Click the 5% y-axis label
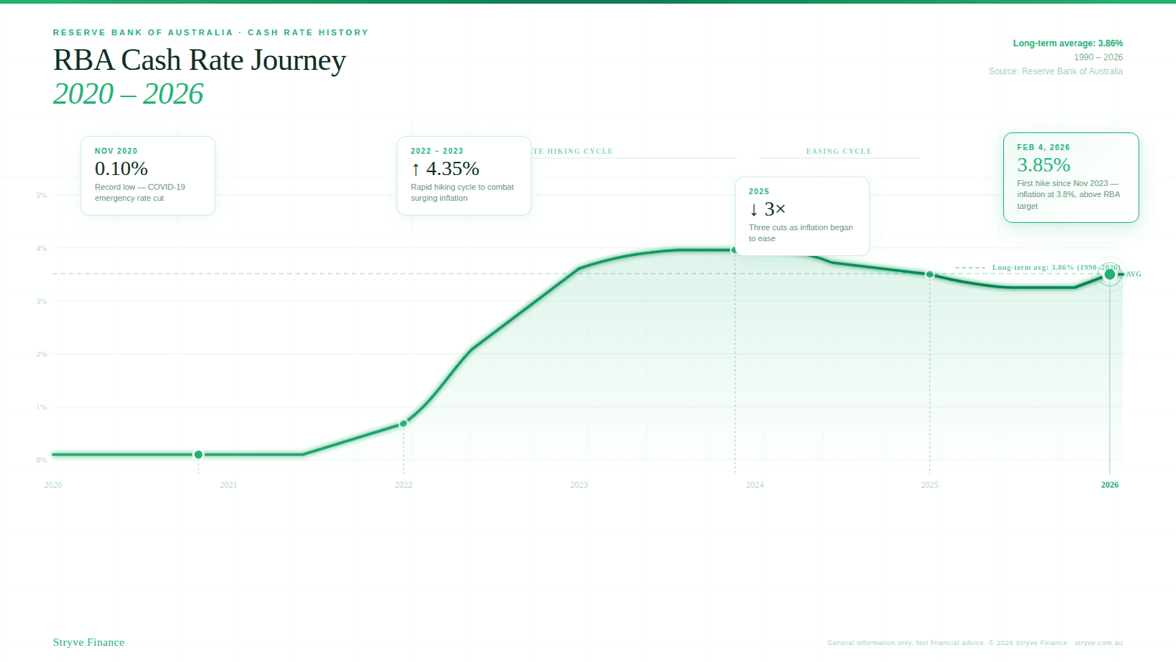1176x662 pixels. pos(42,196)
